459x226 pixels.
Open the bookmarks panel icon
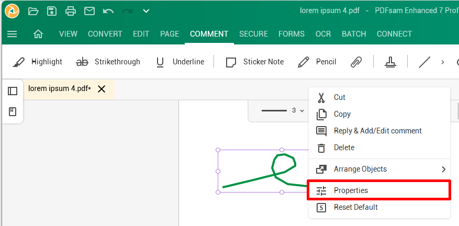pyautogui.click(x=13, y=111)
